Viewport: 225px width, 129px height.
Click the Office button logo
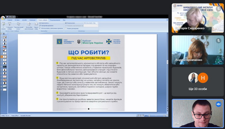[x=3, y=18]
